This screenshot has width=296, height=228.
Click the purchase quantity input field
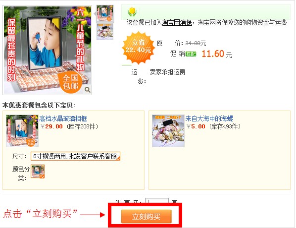pyautogui.click(x=157, y=201)
